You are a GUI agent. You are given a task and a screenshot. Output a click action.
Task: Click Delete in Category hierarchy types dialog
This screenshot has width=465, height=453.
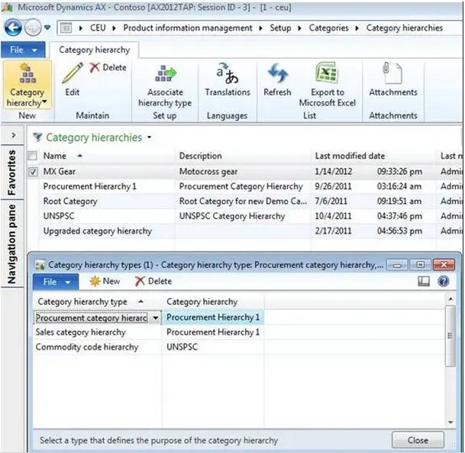coord(153,281)
